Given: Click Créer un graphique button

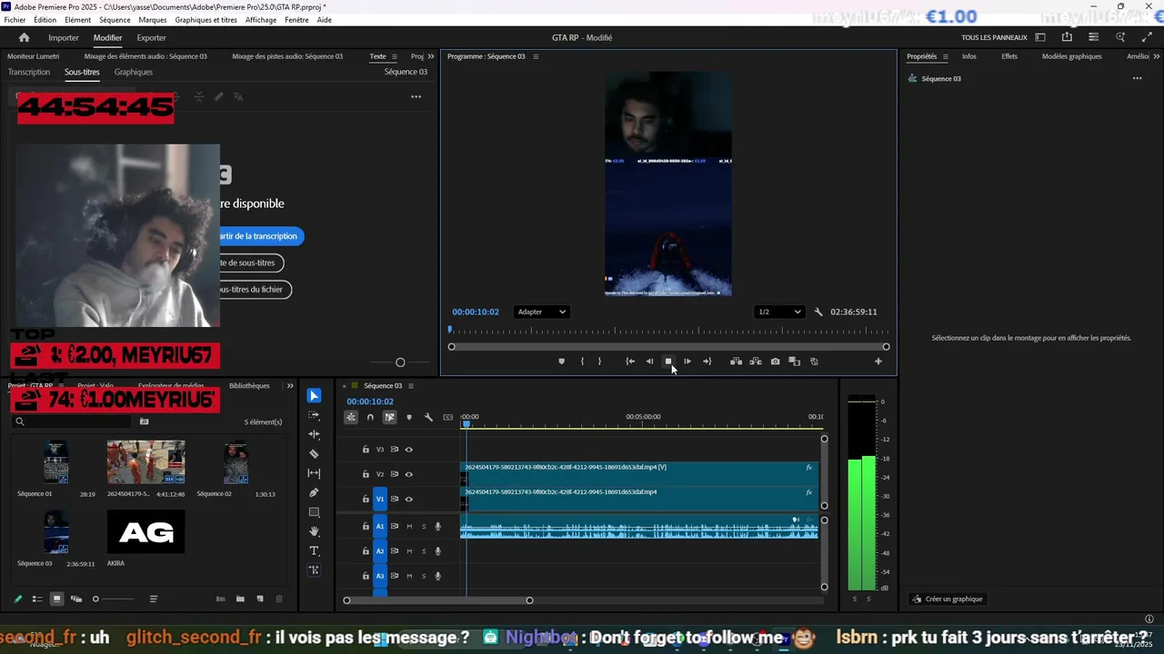Looking at the screenshot, I should 948,599.
